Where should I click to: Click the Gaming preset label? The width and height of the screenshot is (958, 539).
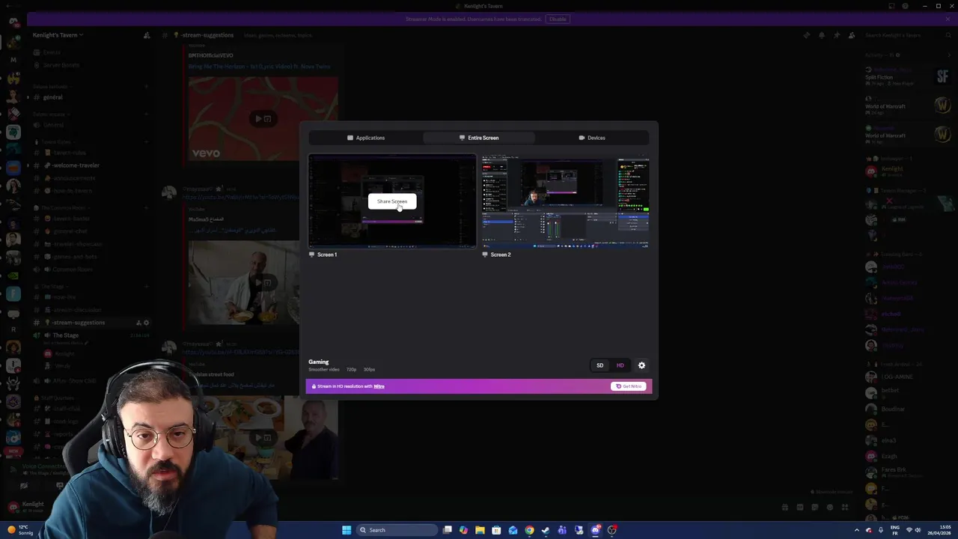pyautogui.click(x=319, y=362)
